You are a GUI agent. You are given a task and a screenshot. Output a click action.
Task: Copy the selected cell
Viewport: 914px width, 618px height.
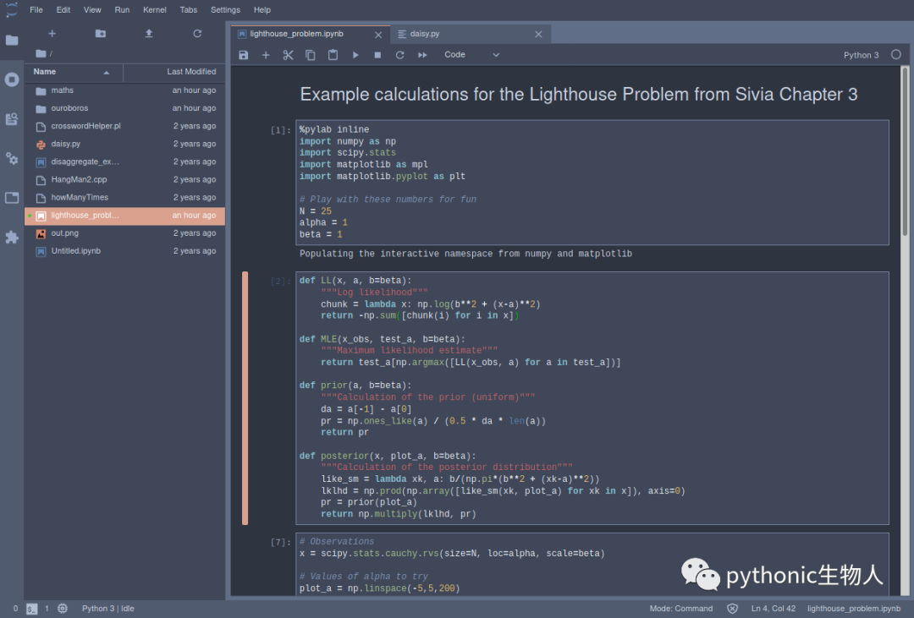pyautogui.click(x=310, y=55)
